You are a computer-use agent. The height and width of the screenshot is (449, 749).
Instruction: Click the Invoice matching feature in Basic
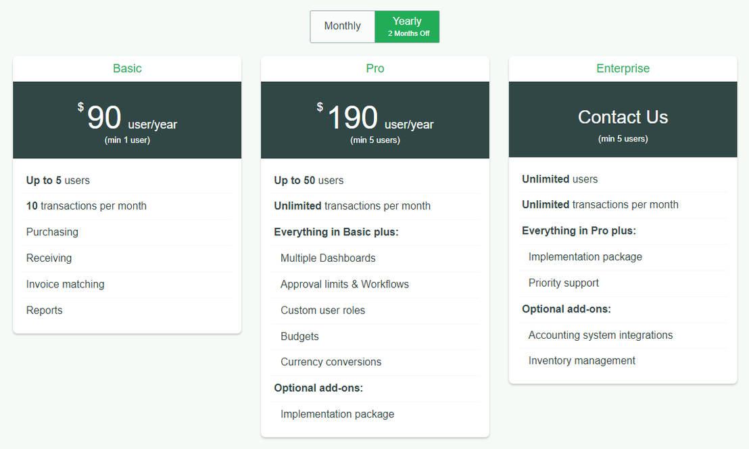[x=66, y=284]
